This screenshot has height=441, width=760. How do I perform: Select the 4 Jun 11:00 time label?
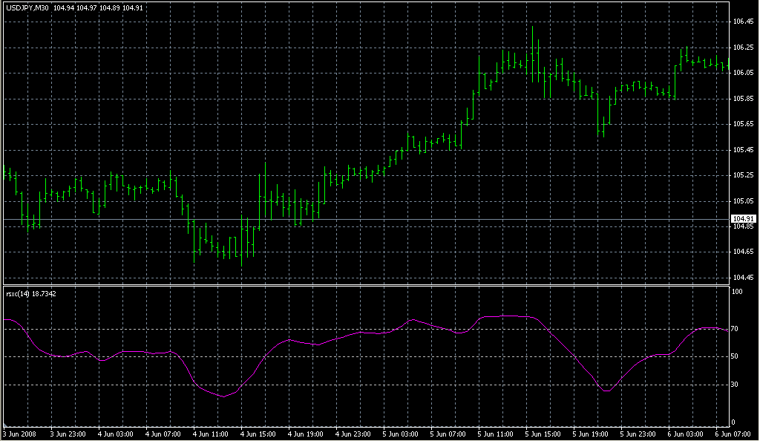[x=210, y=434]
